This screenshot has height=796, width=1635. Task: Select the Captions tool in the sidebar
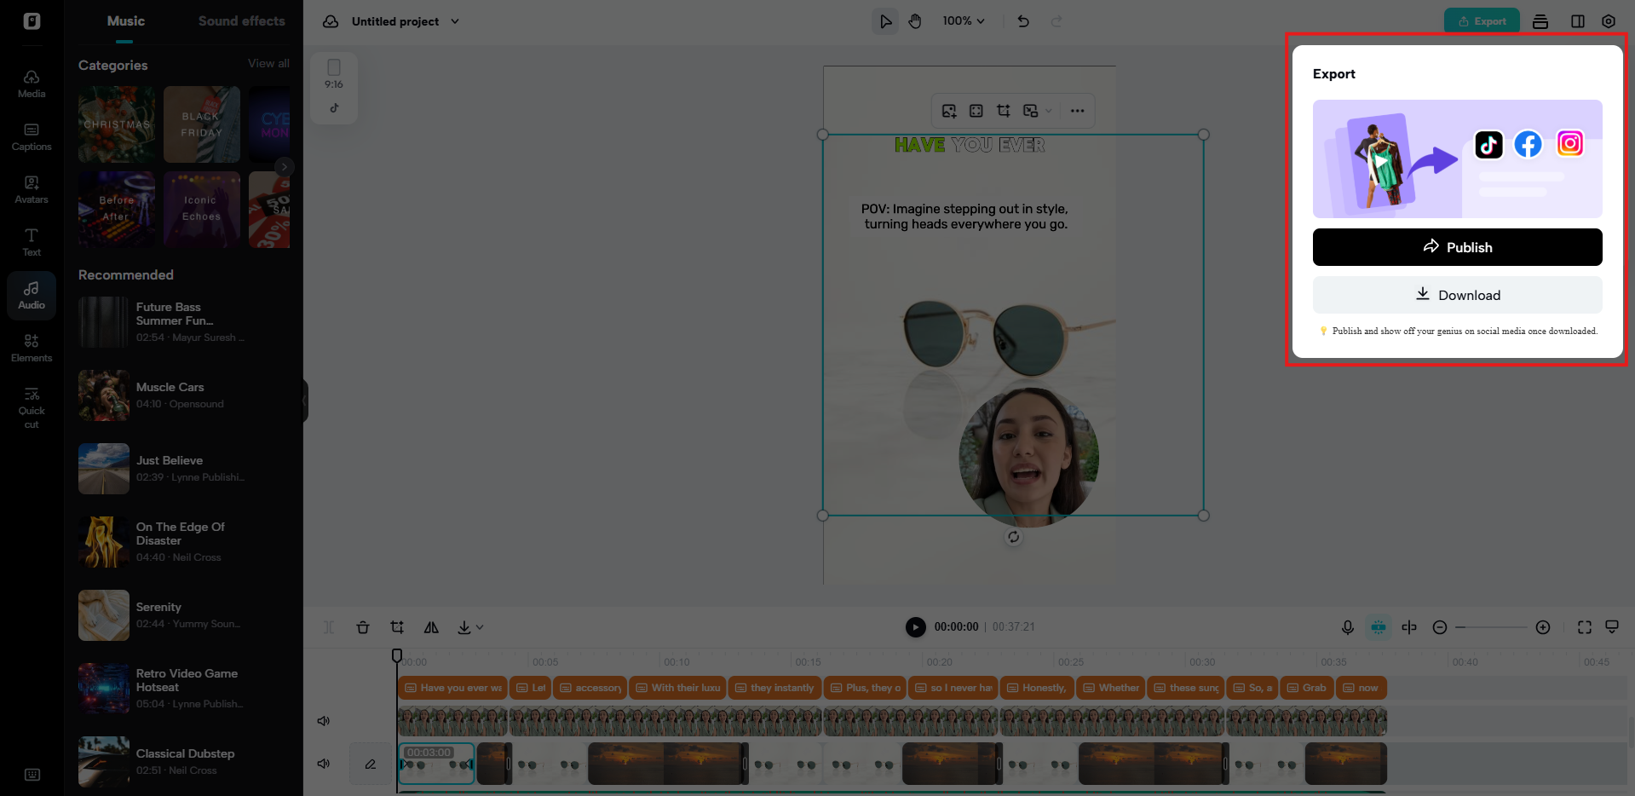31,136
